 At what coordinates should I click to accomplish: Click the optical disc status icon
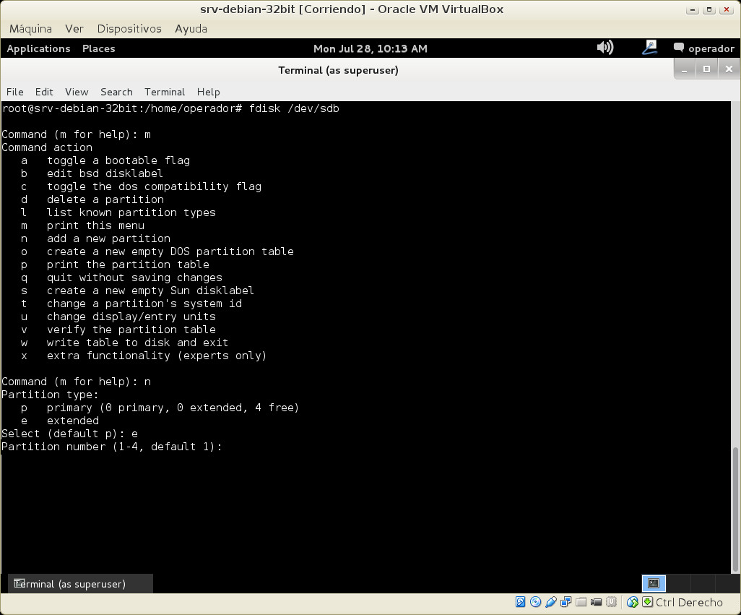535,602
